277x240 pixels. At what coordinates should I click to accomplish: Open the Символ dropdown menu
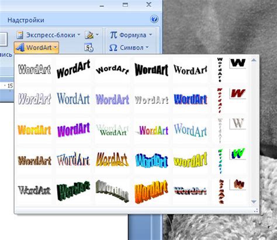tap(129, 47)
